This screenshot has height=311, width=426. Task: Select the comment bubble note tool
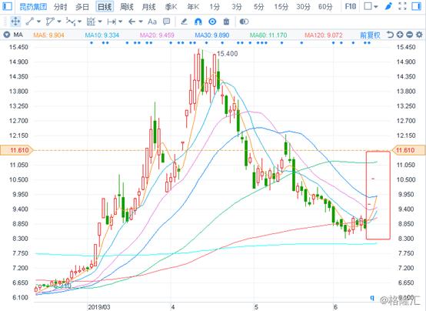(166, 22)
